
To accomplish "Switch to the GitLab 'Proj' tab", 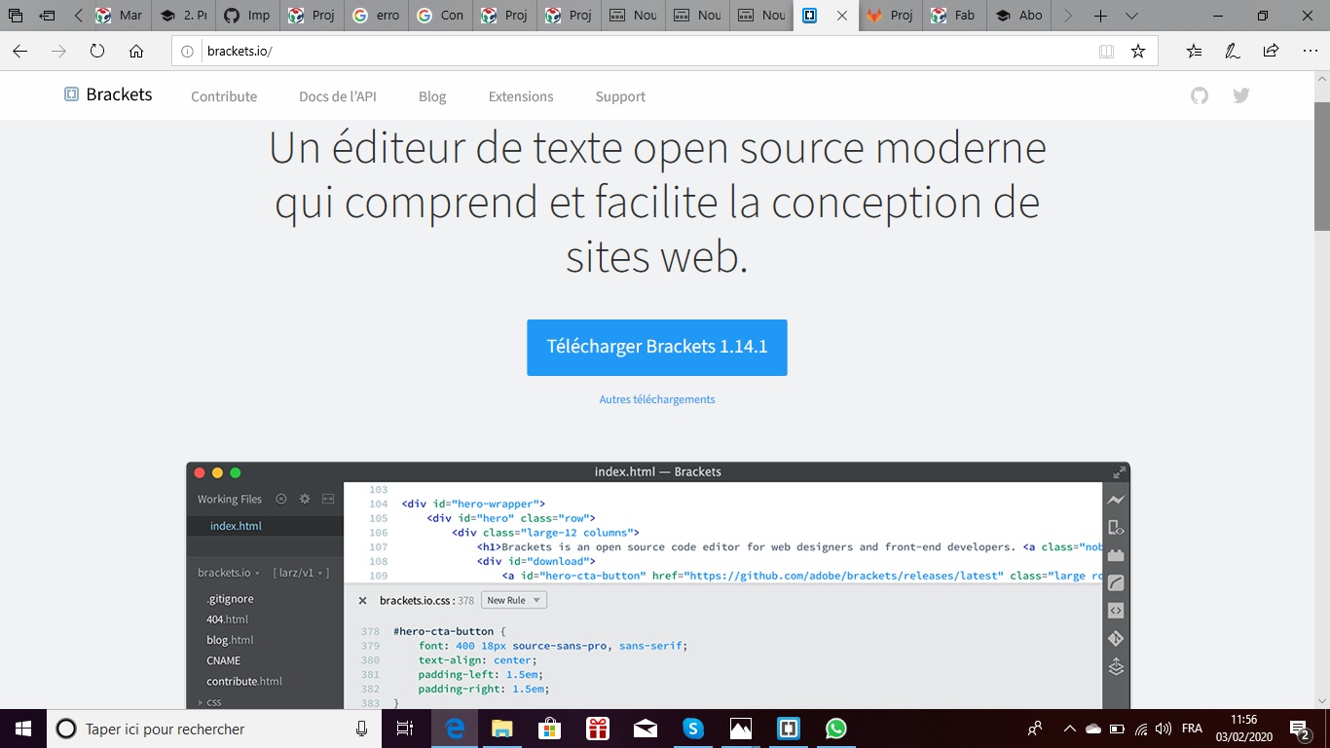I will [x=891, y=16].
